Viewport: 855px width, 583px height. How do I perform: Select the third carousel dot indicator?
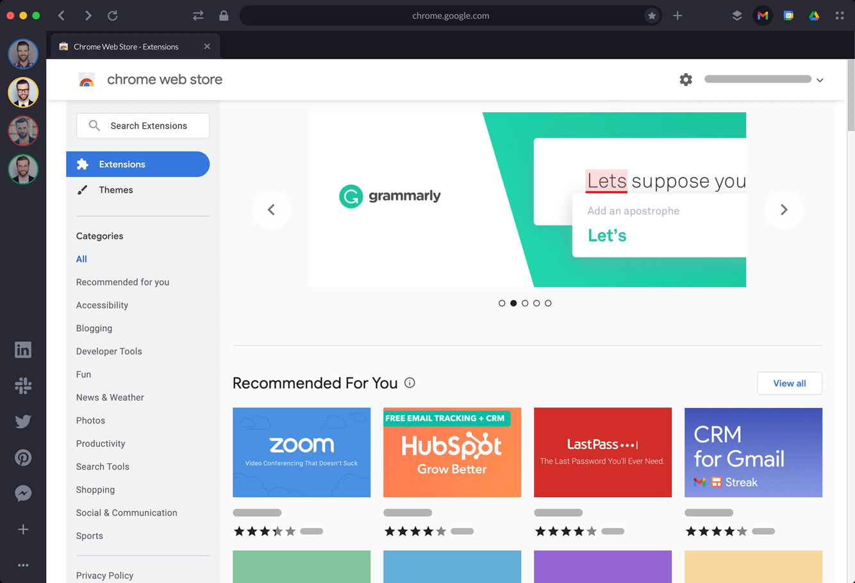525,303
